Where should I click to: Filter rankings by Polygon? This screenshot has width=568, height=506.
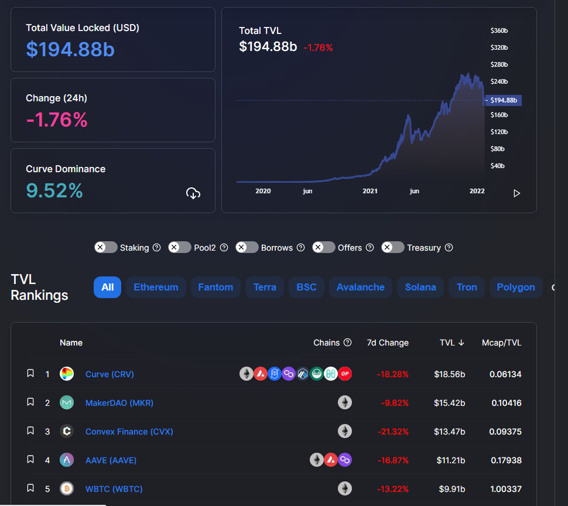pyautogui.click(x=516, y=287)
